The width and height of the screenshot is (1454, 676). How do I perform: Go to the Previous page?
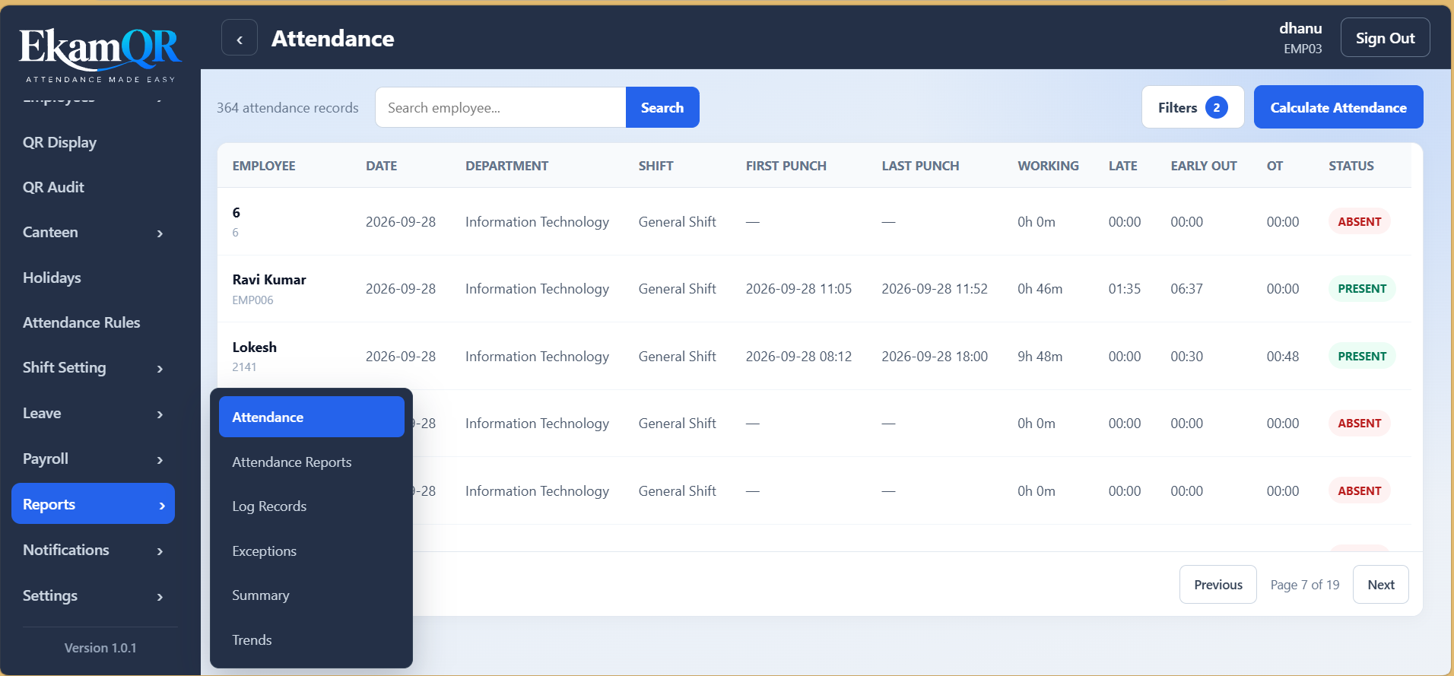(1217, 585)
